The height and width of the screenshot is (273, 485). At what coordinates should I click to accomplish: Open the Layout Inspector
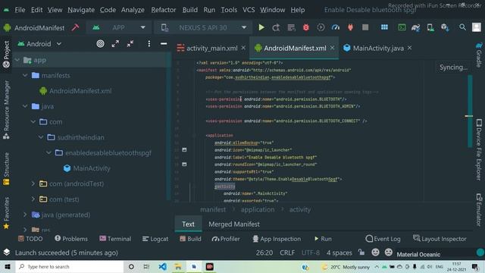tap(440, 239)
